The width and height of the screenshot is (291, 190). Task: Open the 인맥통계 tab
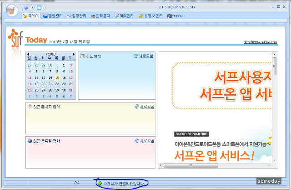(x=100, y=16)
